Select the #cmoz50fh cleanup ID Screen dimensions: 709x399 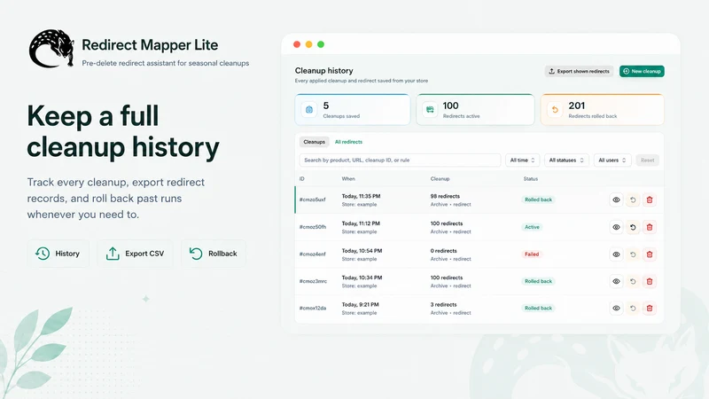tap(313, 227)
